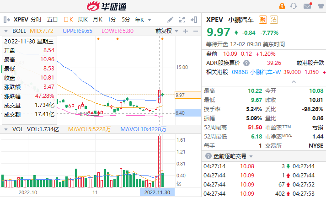The height and width of the screenshot is (197, 326).
Task: Click 52周最低 value 6.18
Action: pos(257,137)
